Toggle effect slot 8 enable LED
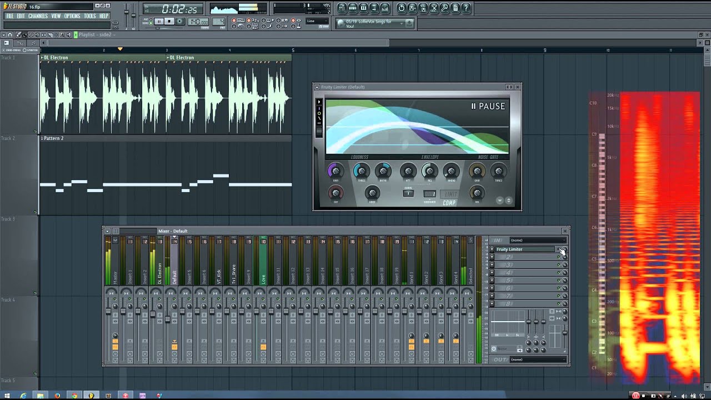The image size is (711, 400). (x=559, y=304)
